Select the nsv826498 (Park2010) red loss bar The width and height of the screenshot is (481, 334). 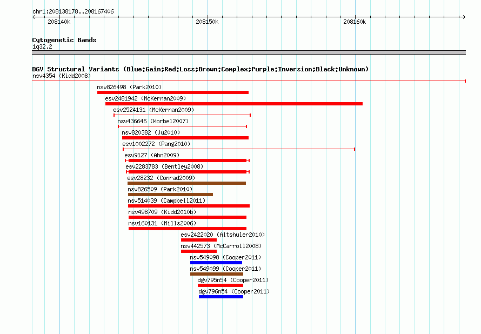coord(173,92)
